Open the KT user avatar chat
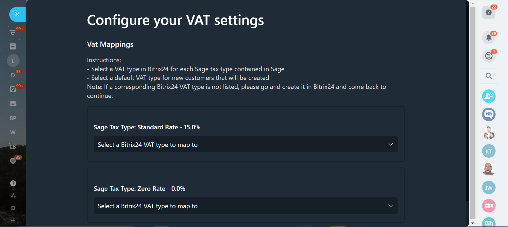This screenshot has width=508, height=227. pyautogui.click(x=489, y=151)
